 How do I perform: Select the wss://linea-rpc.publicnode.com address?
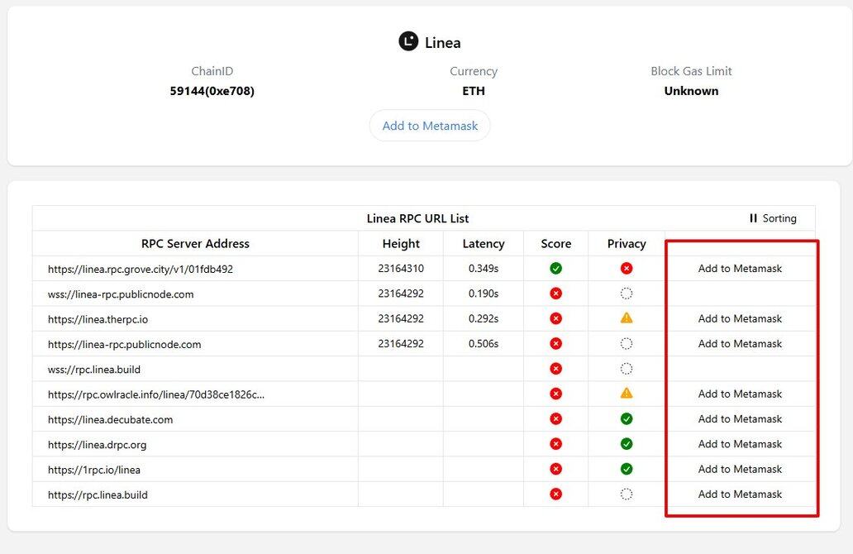tap(121, 294)
